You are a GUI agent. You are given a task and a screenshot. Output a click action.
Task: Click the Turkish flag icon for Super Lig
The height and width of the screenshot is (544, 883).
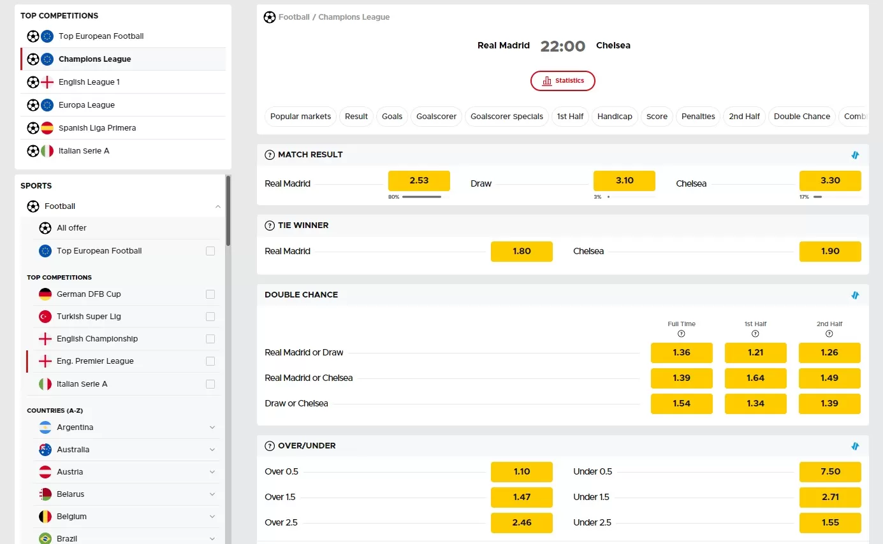click(x=45, y=317)
